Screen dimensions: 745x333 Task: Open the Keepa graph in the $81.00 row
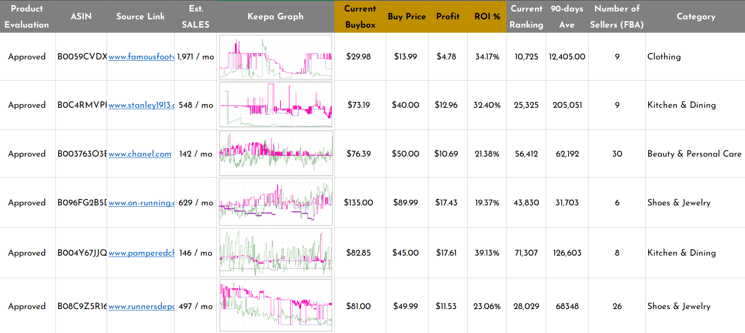[275, 305]
